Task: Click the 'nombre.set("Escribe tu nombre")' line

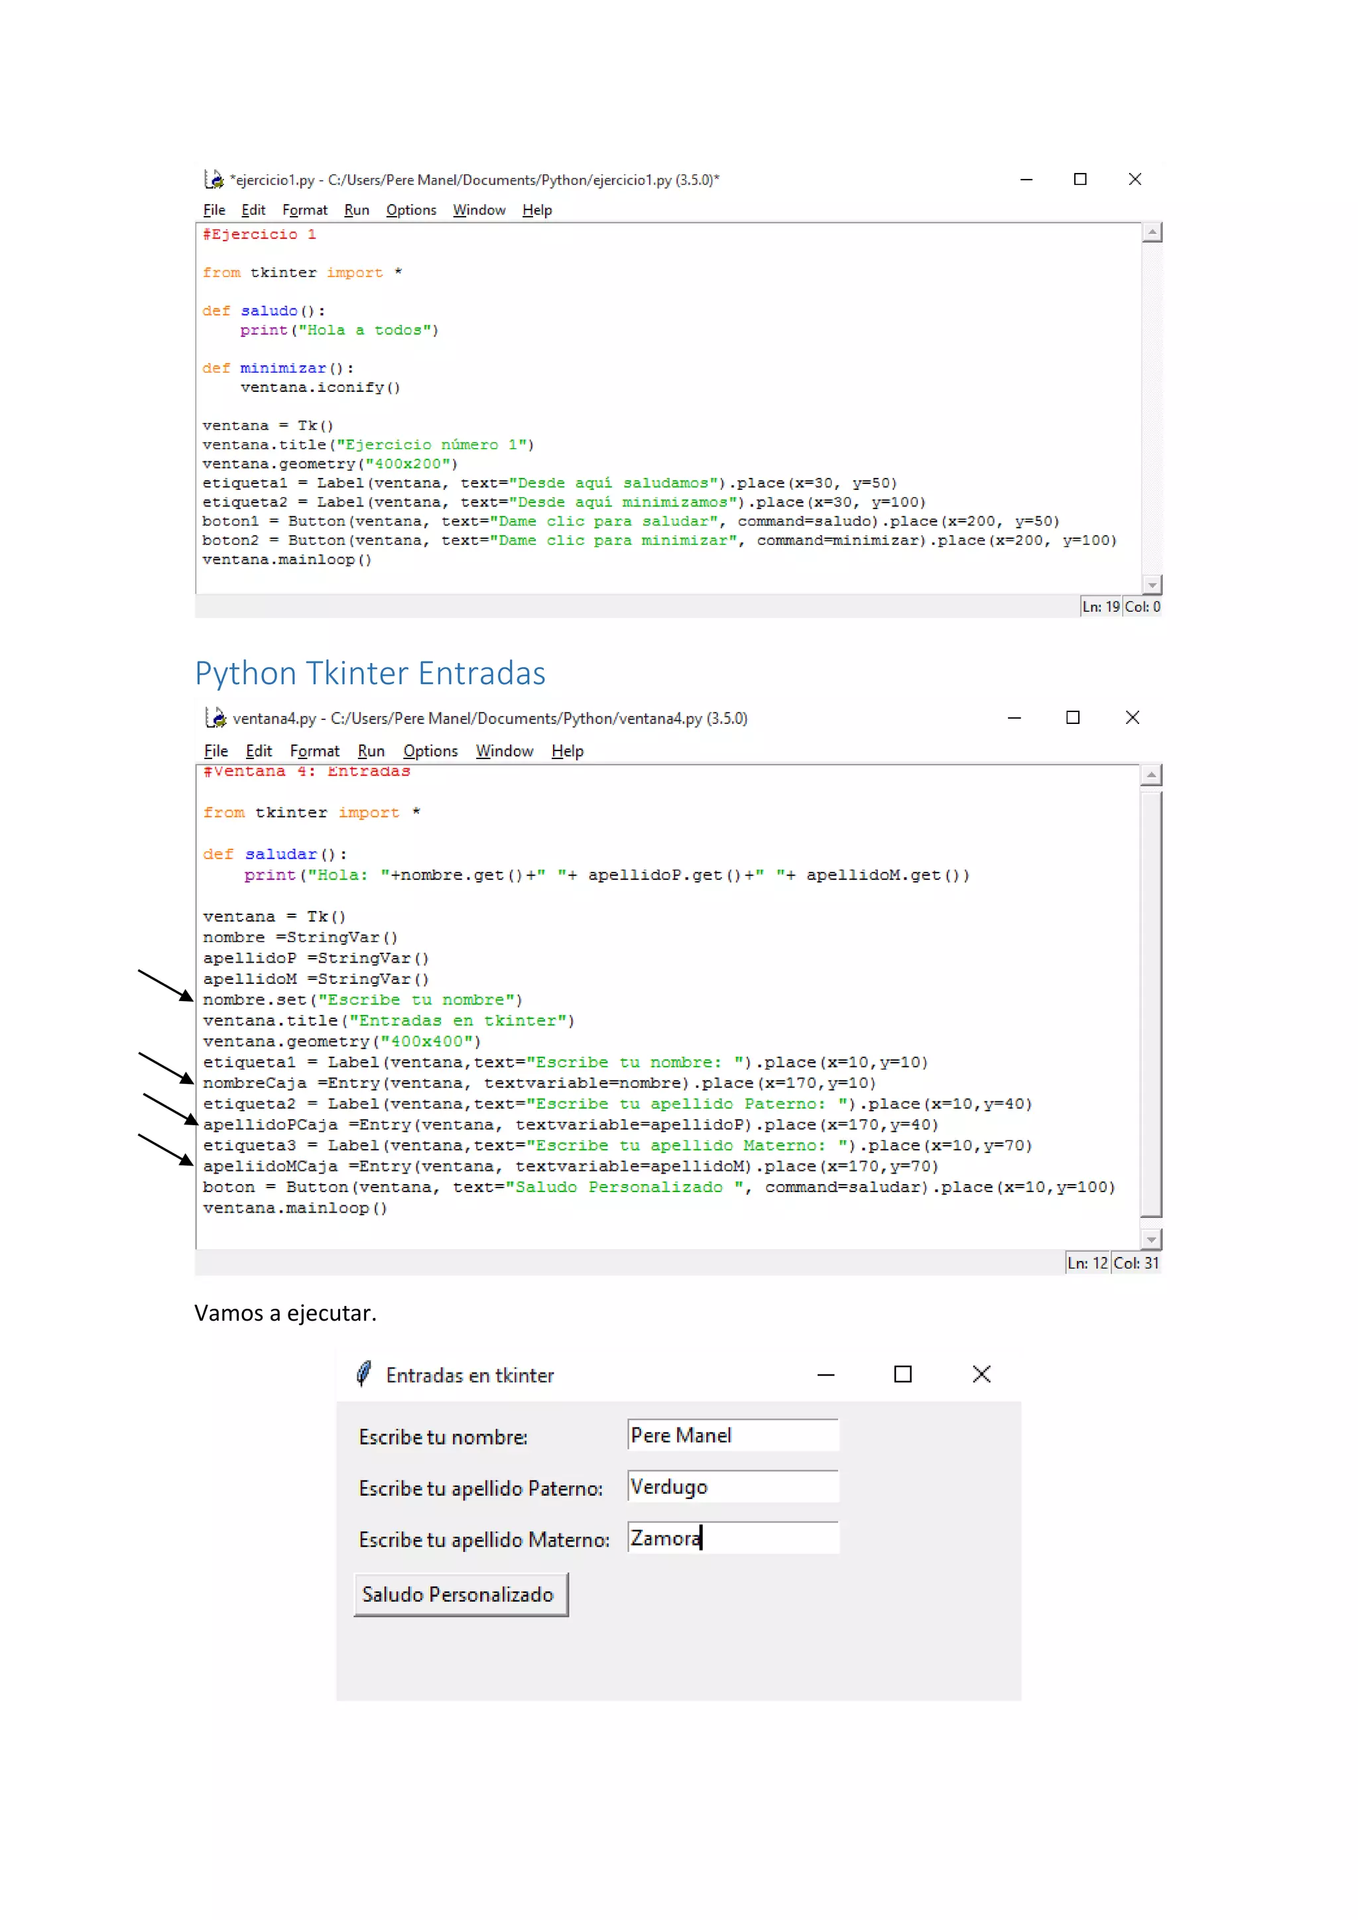Action: tap(362, 999)
